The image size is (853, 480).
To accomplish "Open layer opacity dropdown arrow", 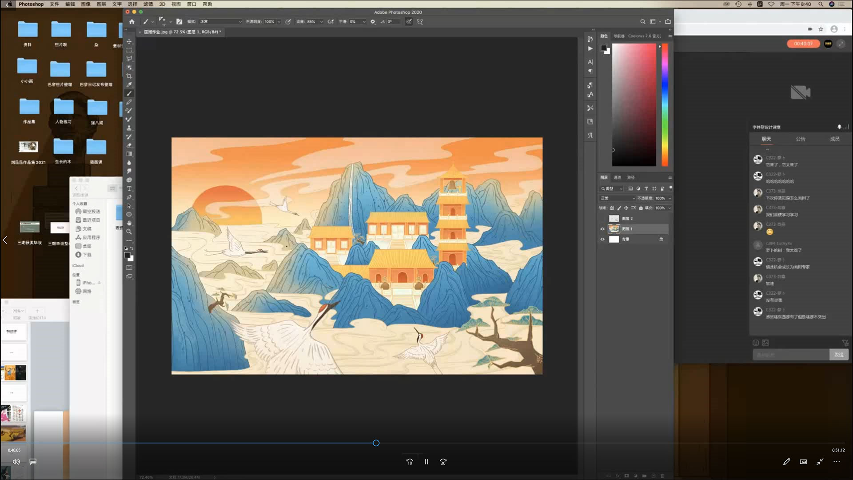I will [670, 198].
